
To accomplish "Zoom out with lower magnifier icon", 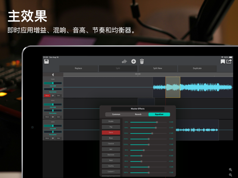I will pos(230,175).
